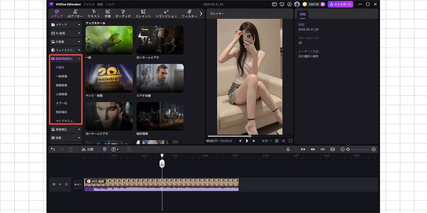Toggle the track lock icon
The width and height of the screenshot is (427, 213).
(x=54, y=184)
